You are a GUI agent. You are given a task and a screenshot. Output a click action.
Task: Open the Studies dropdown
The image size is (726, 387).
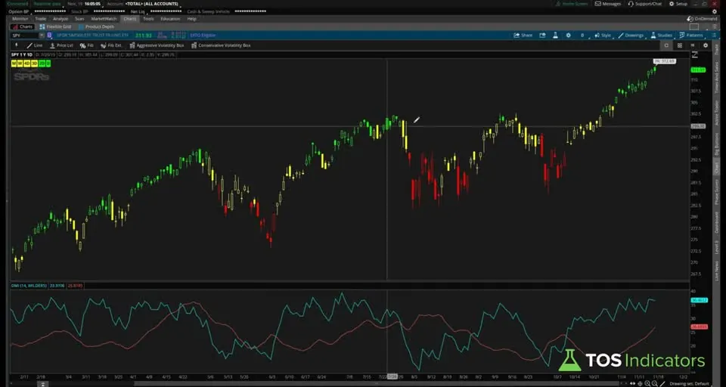coord(661,36)
